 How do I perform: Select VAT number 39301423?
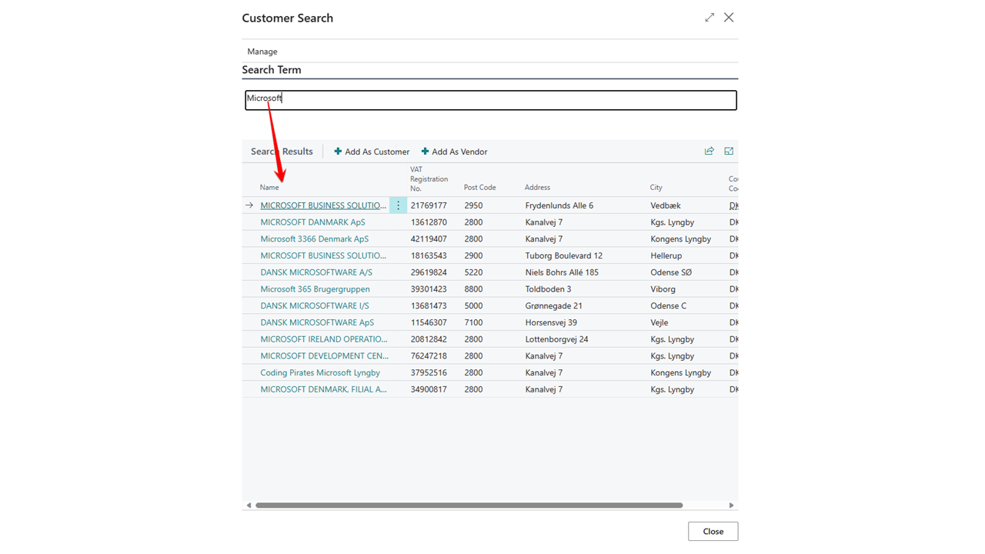pyautogui.click(x=429, y=289)
